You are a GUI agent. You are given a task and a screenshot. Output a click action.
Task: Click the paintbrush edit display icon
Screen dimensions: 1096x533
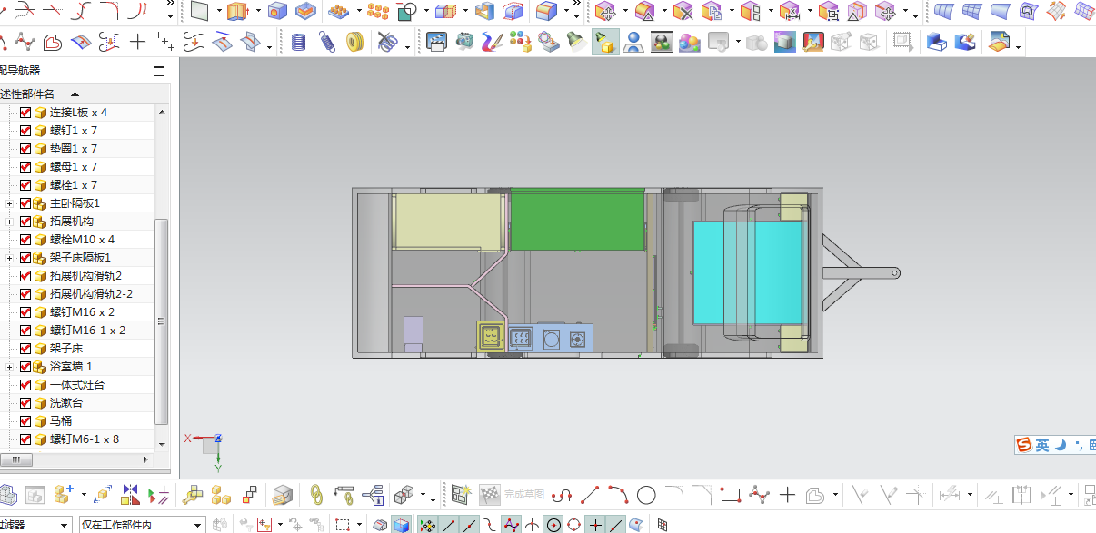(x=492, y=42)
